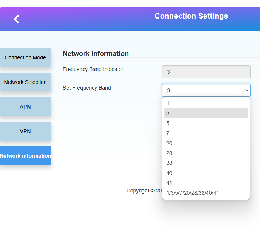260x231 pixels.
Task: Select band 40 from the dropdown
Action: point(206,173)
